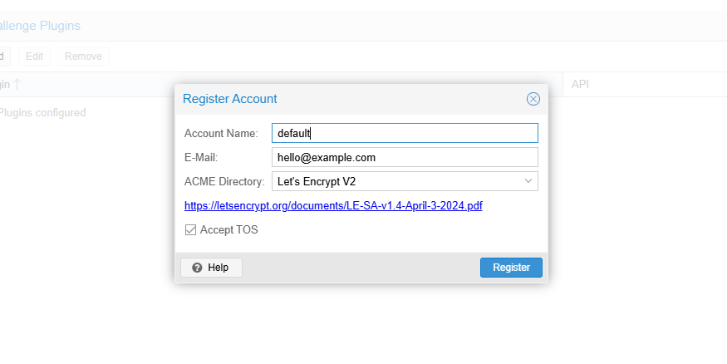Click the Edit button in background panel
The image size is (727, 364).
[x=34, y=57]
